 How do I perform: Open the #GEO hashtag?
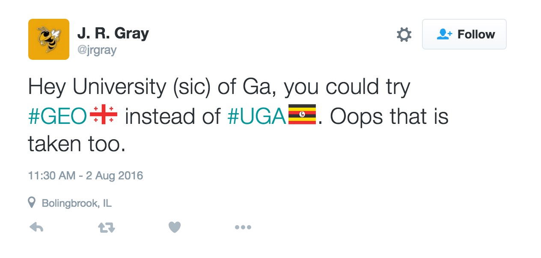(x=58, y=116)
